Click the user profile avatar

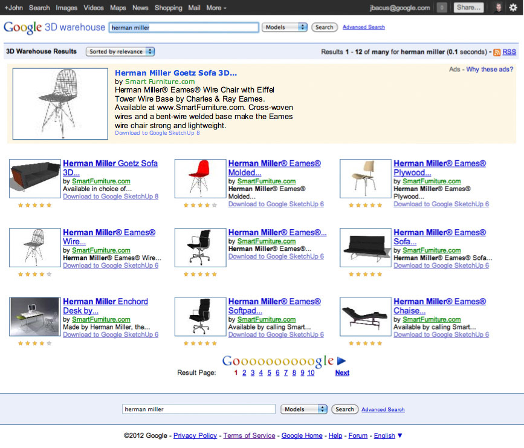pos(498,8)
